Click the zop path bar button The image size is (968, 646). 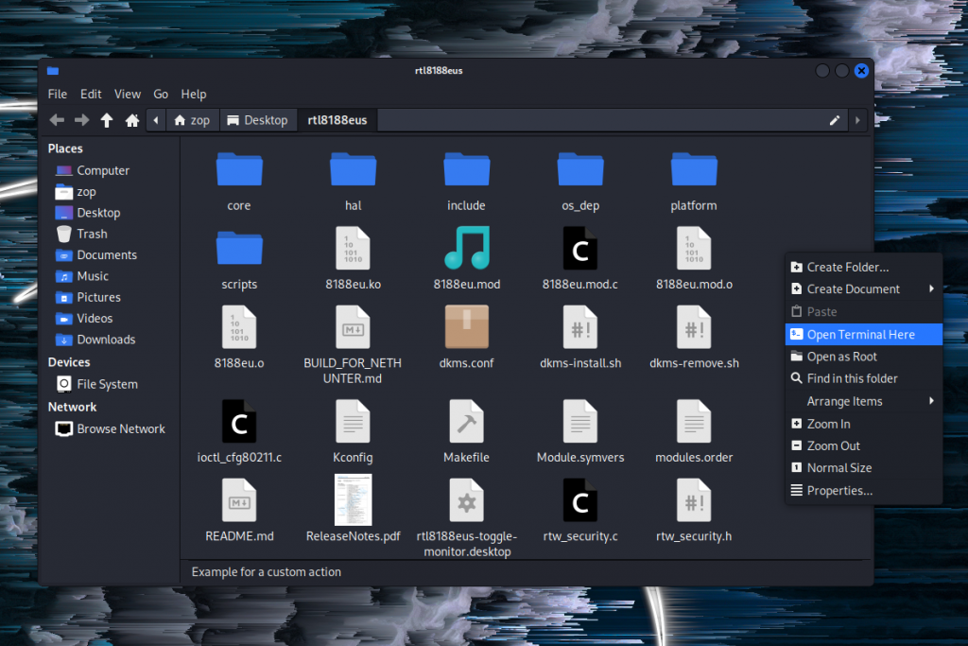coord(192,120)
